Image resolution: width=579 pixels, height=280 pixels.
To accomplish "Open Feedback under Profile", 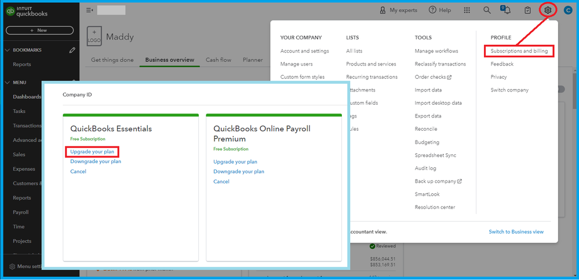I will coord(502,64).
